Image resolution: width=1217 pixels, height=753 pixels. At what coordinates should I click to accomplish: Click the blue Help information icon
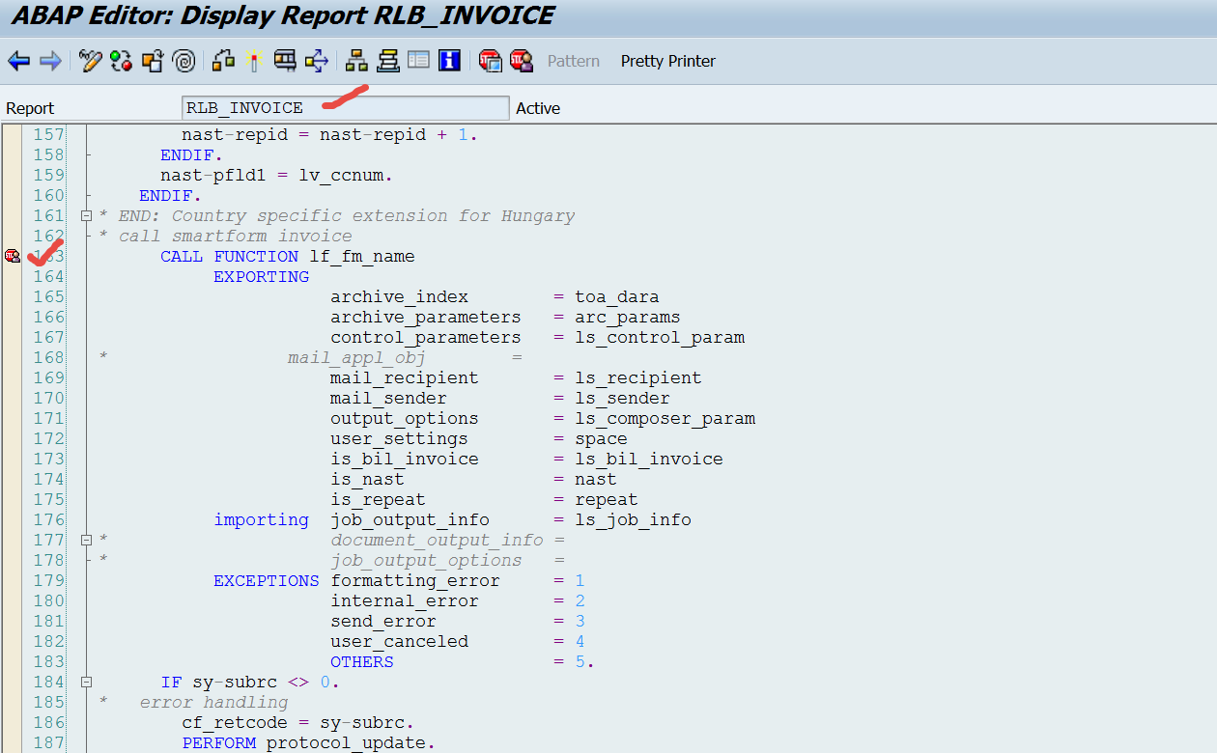[x=448, y=60]
